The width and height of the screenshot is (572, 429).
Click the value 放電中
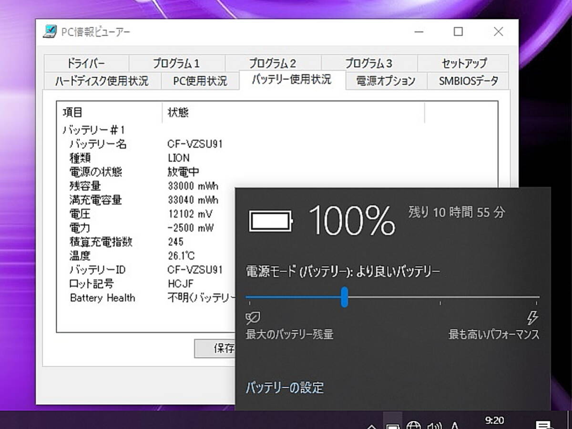click(184, 172)
